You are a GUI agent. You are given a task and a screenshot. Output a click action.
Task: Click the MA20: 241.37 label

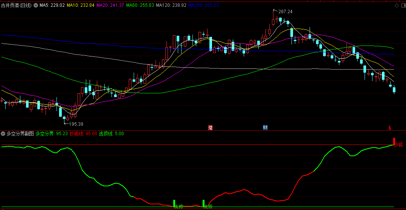pos(110,5)
